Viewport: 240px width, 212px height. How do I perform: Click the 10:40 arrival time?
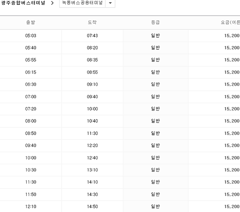pyautogui.click(x=92, y=121)
